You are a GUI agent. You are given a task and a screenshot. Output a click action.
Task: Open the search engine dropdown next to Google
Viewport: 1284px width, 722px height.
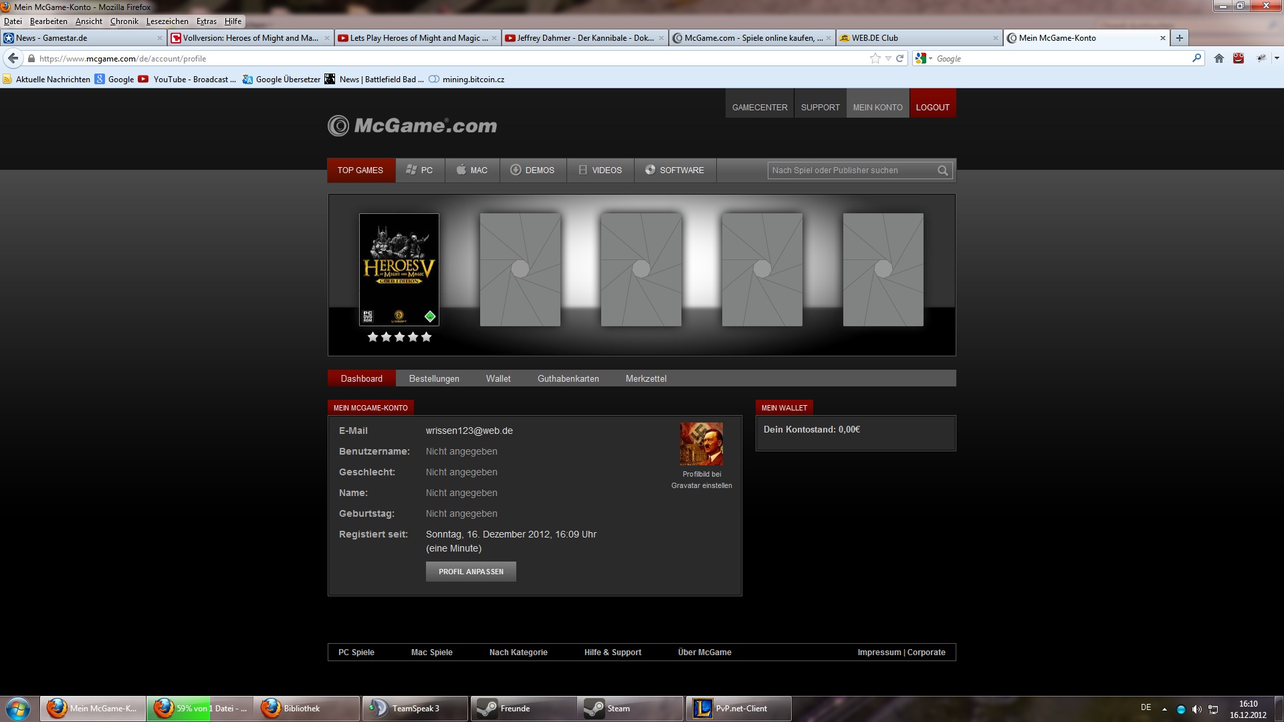[930, 59]
